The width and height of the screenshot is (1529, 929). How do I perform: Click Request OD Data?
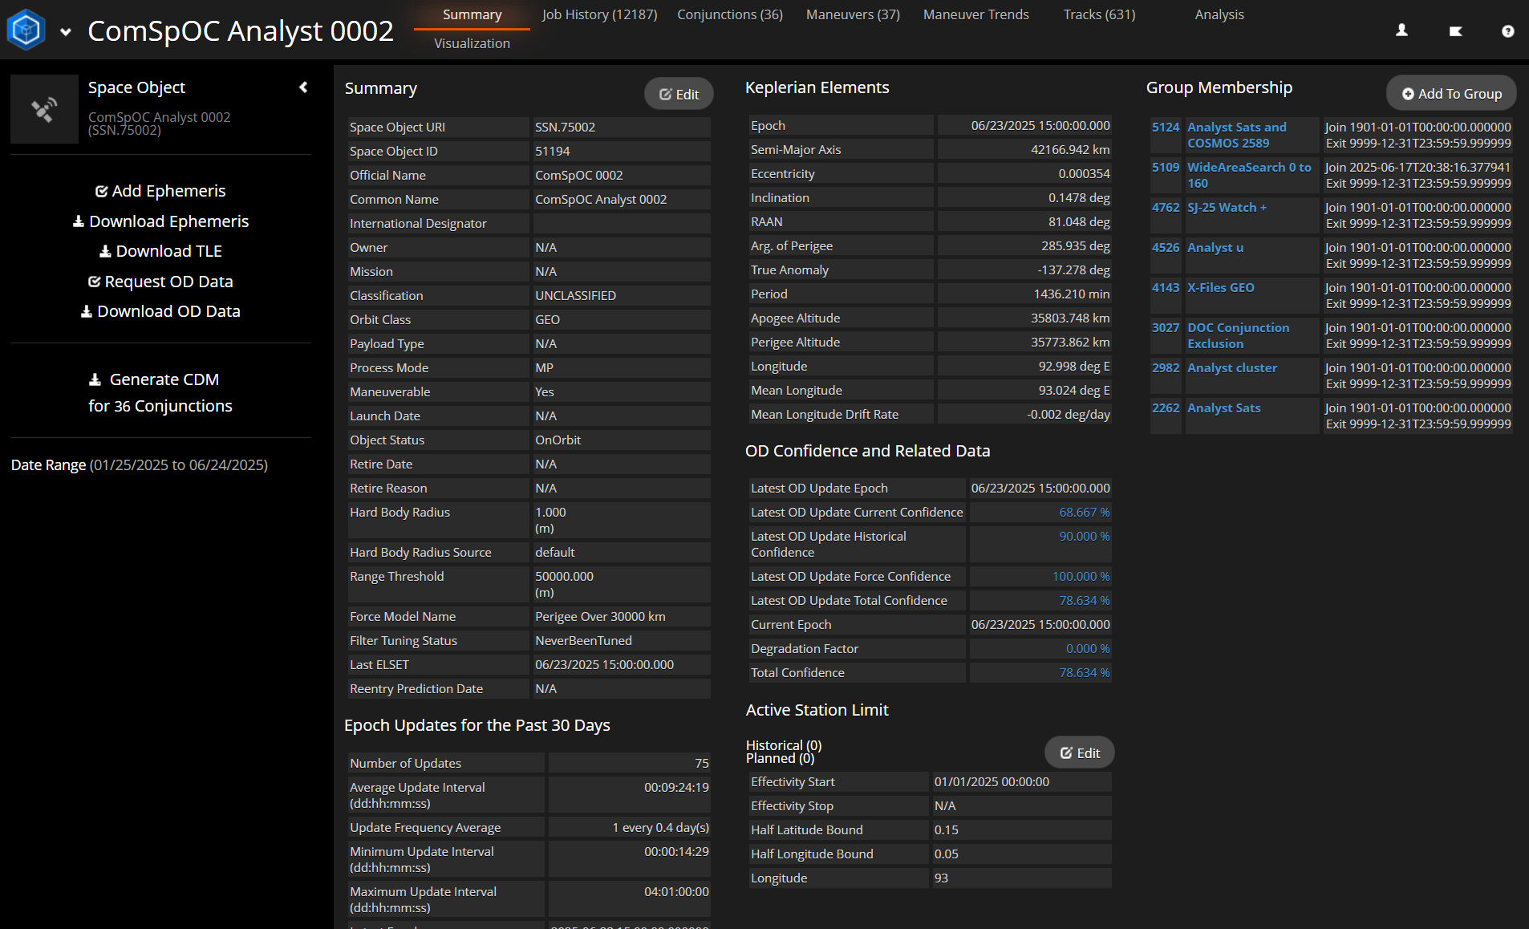[x=160, y=282]
